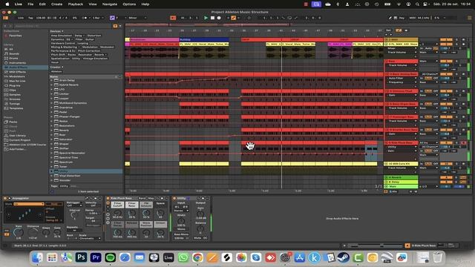Toggle Ride Pluck Bass device activator
This screenshot has height=267, width=475.
coord(108,198)
